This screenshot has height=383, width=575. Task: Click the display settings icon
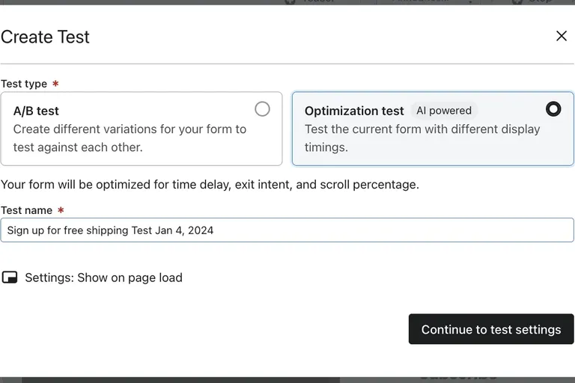(x=10, y=278)
